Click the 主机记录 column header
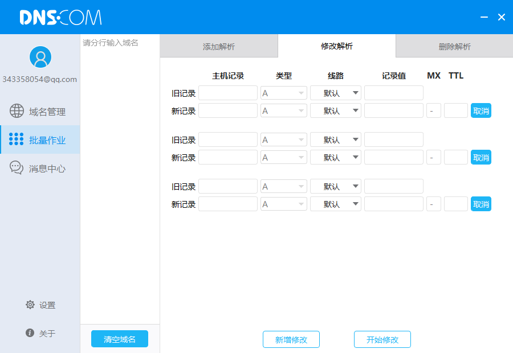Viewport: 513px width, 353px height. [228, 76]
